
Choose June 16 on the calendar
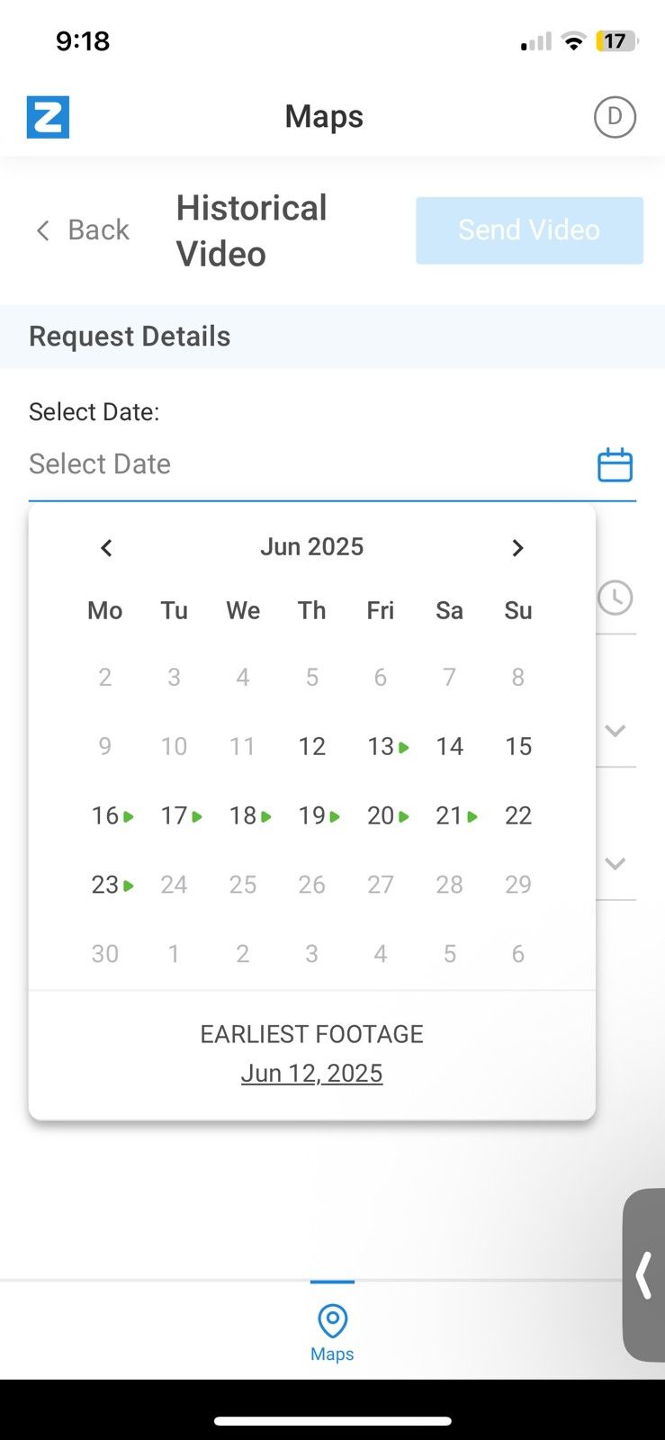pyautogui.click(x=112, y=815)
